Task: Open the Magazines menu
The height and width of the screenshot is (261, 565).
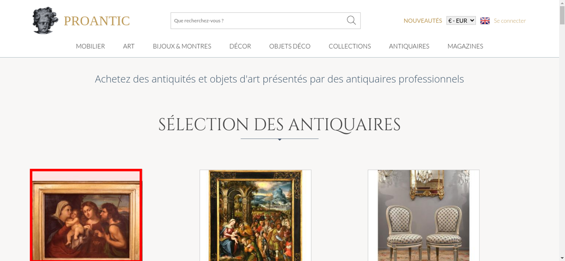Action: point(465,46)
